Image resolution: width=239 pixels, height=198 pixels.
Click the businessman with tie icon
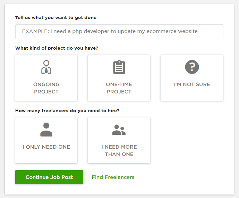[46, 67]
